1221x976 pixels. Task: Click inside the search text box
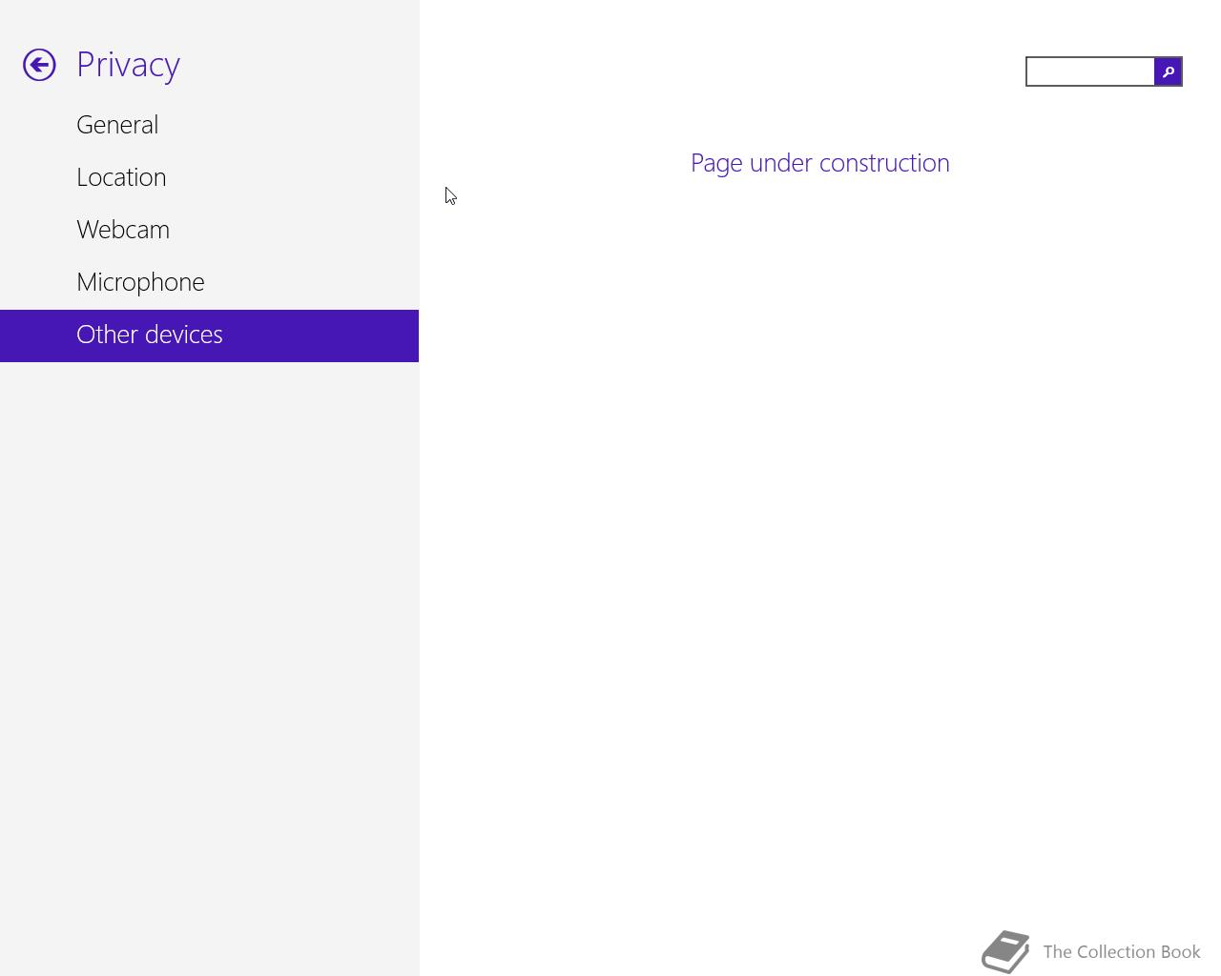1090,71
